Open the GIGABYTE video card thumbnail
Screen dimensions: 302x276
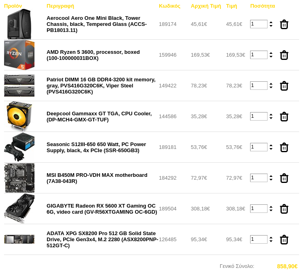(19, 209)
